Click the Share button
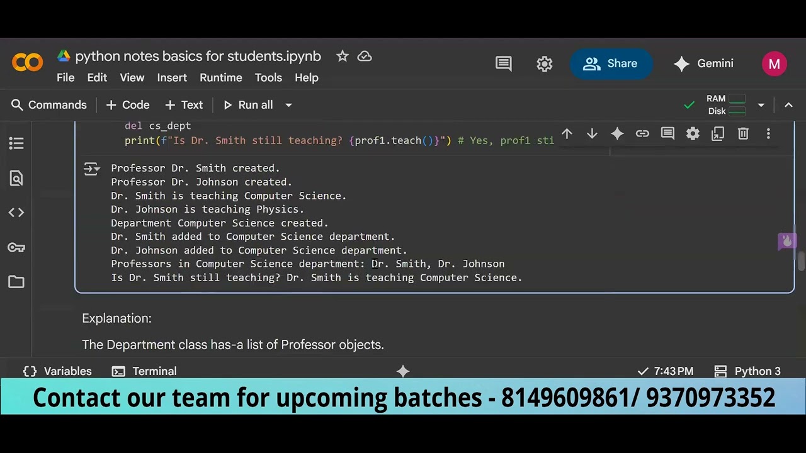The image size is (806, 453). point(611,64)
